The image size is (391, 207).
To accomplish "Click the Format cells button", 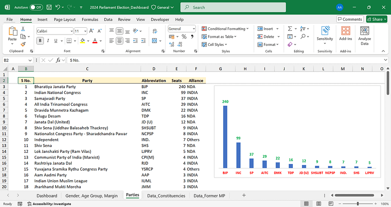I will (268, 45).
